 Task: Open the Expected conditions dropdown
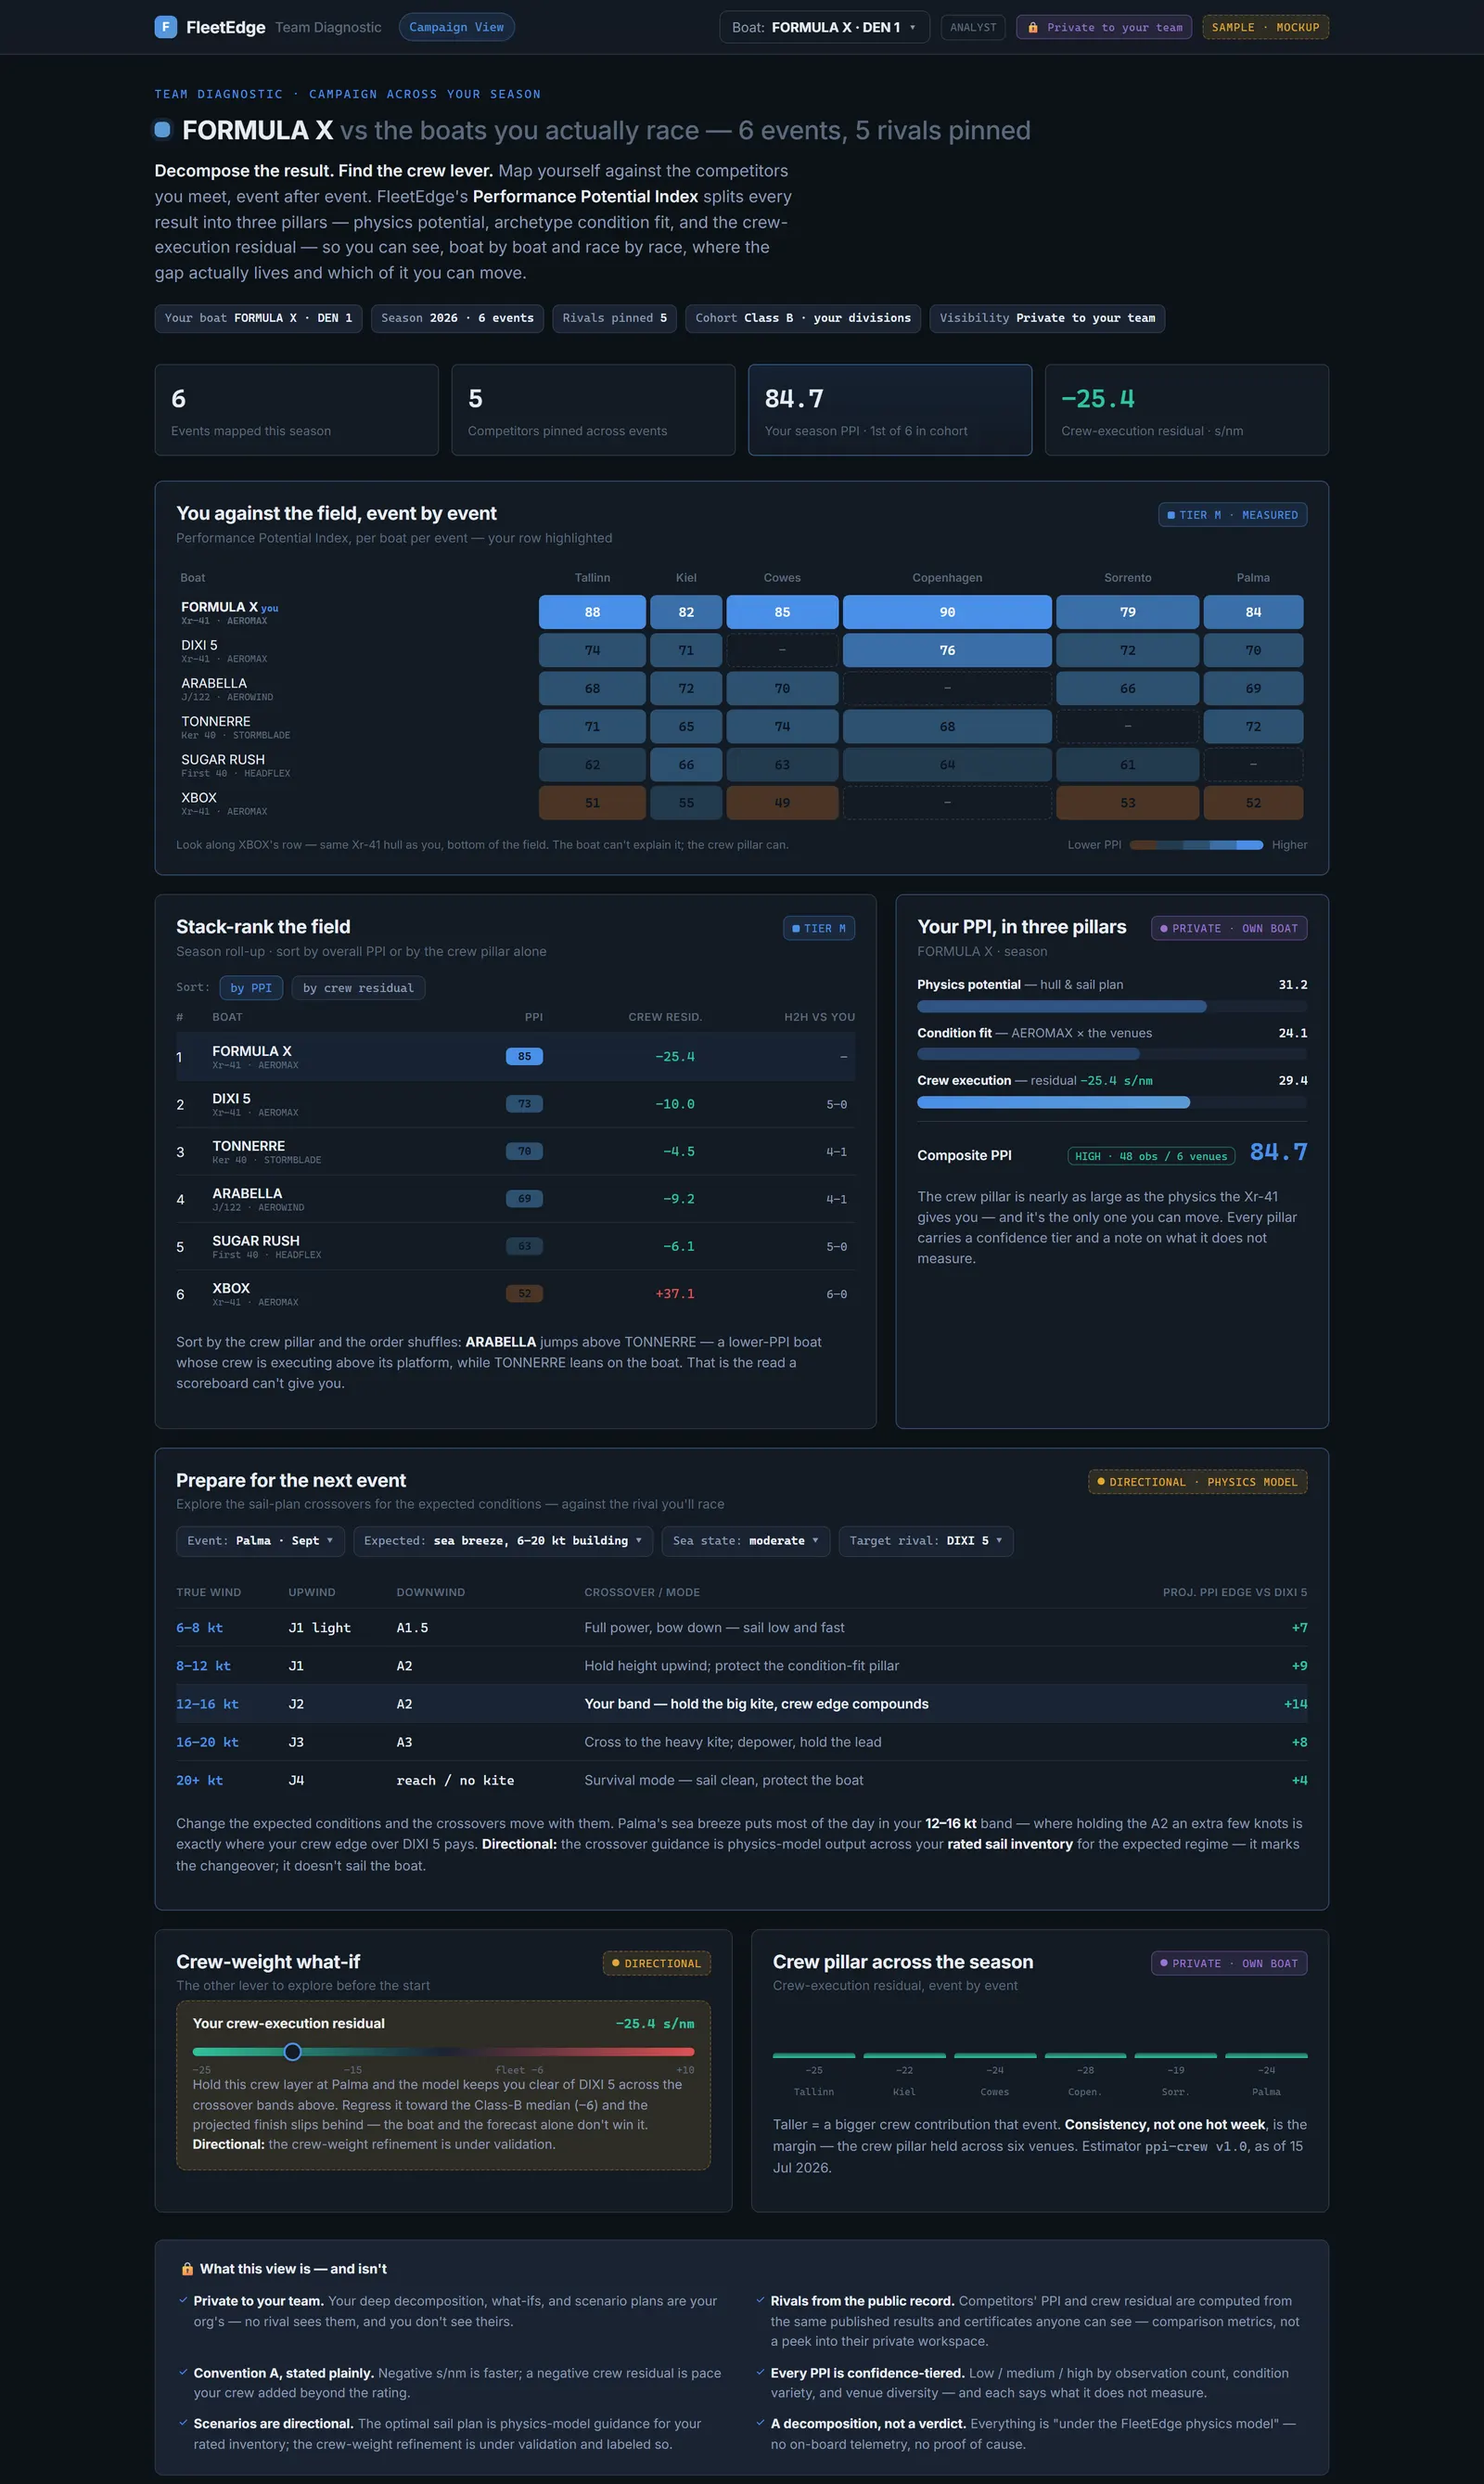[503, 1540]
